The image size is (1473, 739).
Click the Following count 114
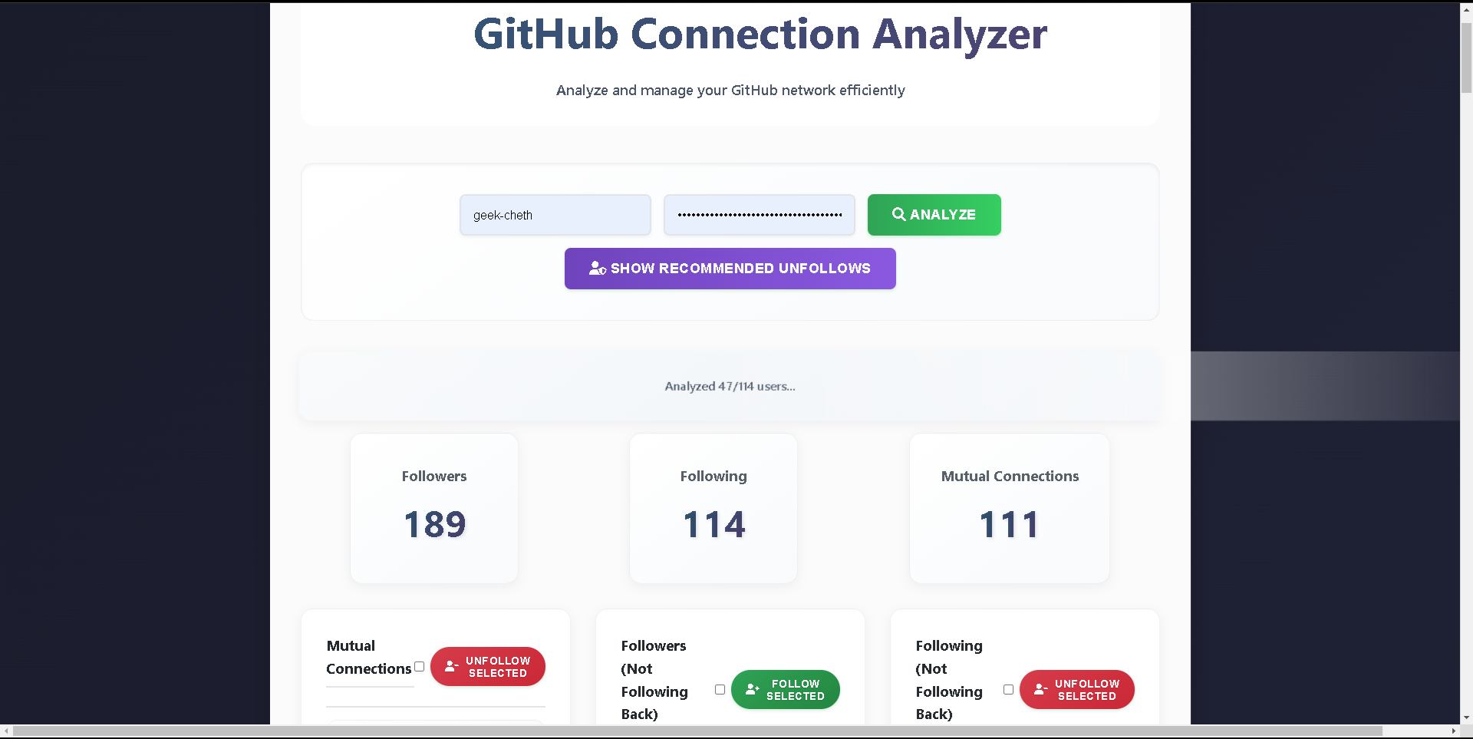[x=713, y=525]
